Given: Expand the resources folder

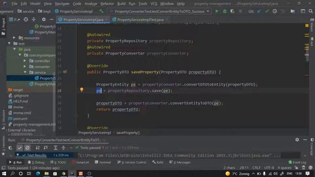Looking at the screenshot, I should click(x=14, y=38).
